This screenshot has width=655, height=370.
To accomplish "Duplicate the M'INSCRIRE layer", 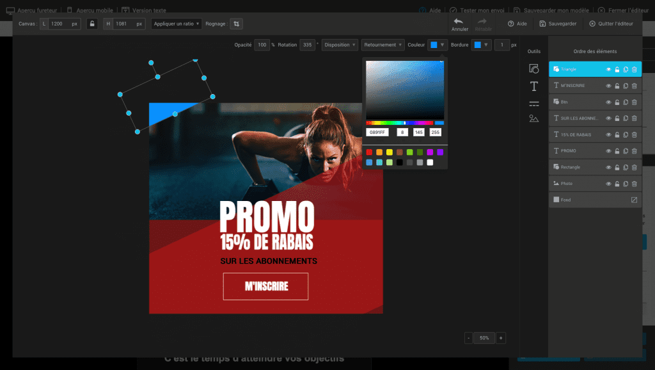I will click(626, 86).
